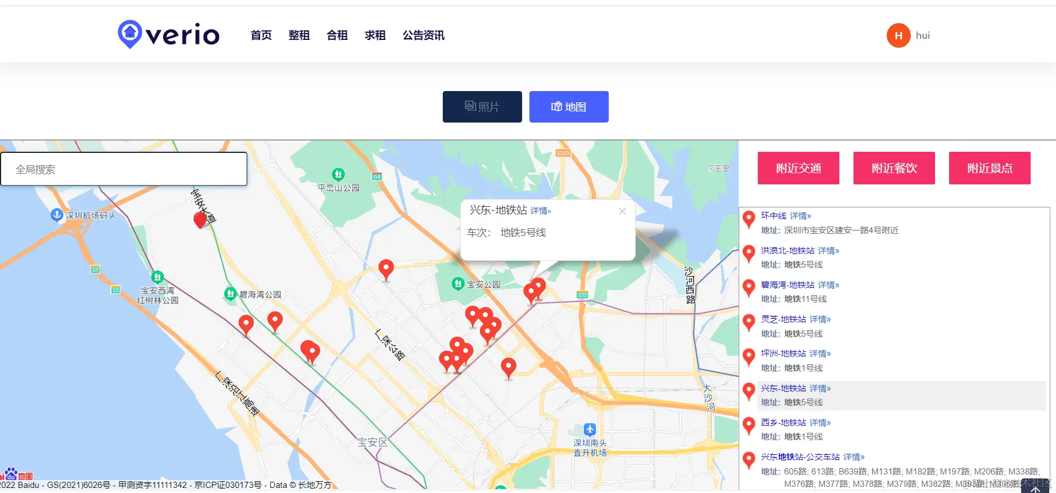This screenshot has height=493, width=1056.
Task: Click 宝安公园 park icon on map
Action: click(x=458, y=284)
